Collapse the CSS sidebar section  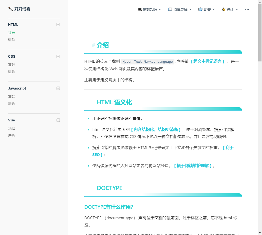coord(58,56)
